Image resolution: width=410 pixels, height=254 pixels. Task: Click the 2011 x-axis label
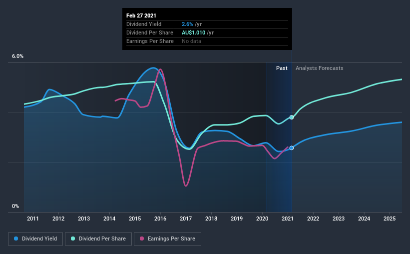(x=32, y=218)
